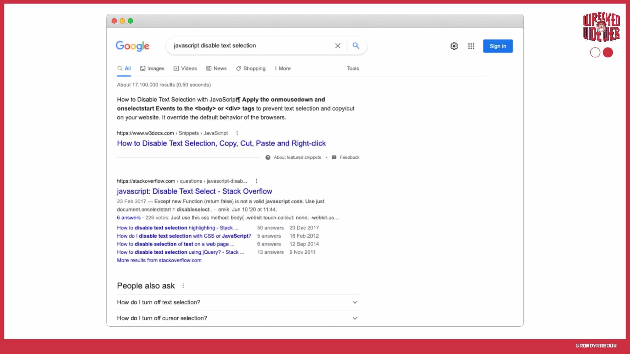This screenshot has width=630, height=354.
Task: Open three-dot menu next to w3docs URL
Action: click(x=237, y=133)
